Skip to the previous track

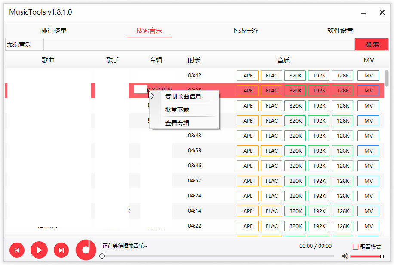coord(17,250)
